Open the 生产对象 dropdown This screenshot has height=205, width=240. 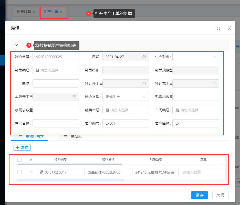196,57
